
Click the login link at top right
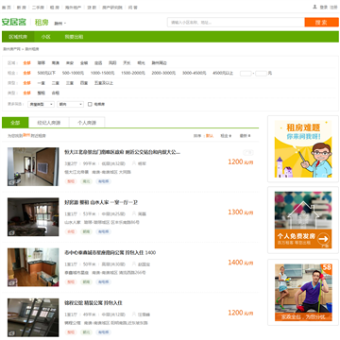tap(324, 8)
